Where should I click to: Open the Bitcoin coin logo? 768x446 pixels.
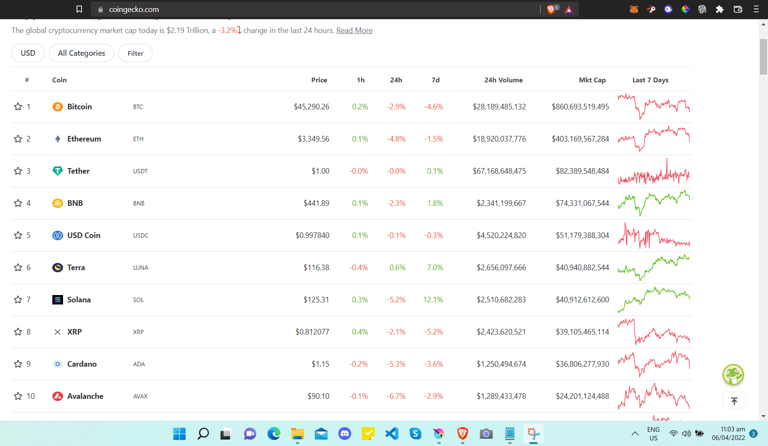[57, 107]
